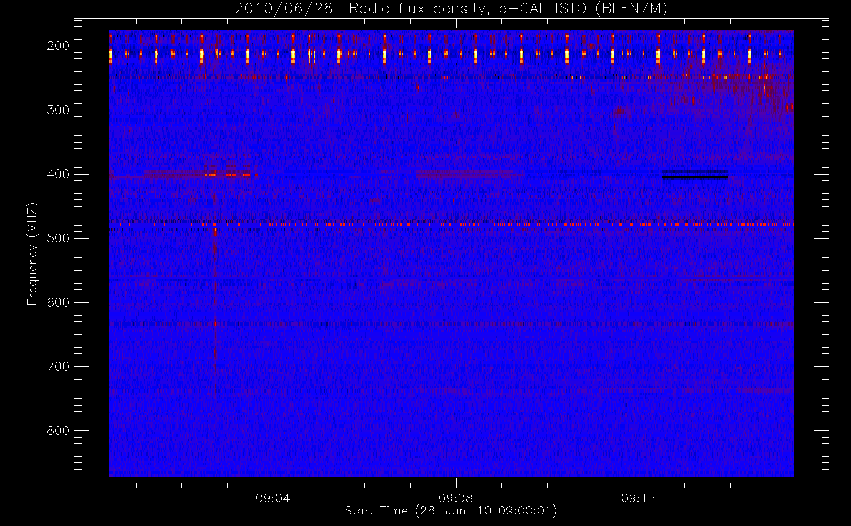Click the 09:04 time tick label

pyautogui.click(x=272, y=498)
